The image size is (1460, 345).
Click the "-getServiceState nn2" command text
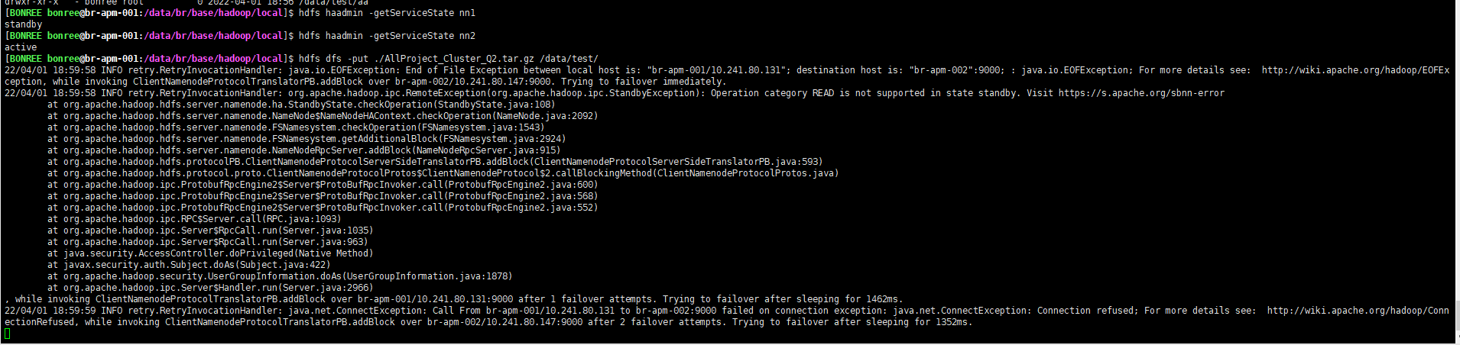point(422,36)
